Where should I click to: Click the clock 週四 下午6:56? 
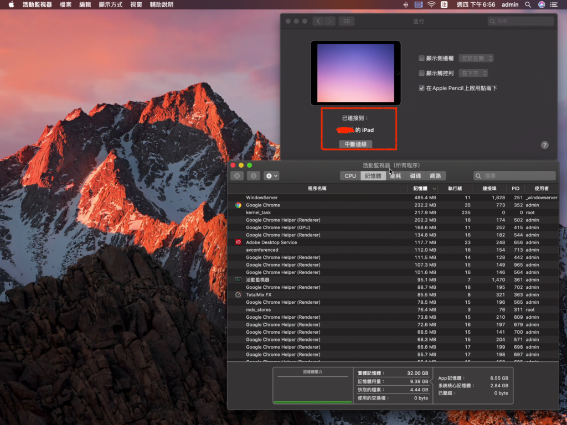pyautogui.click(x=476, y=4)
